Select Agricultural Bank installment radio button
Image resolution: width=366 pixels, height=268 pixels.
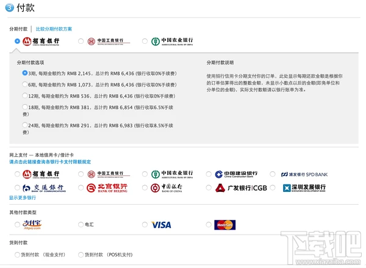tap(145, 41)
